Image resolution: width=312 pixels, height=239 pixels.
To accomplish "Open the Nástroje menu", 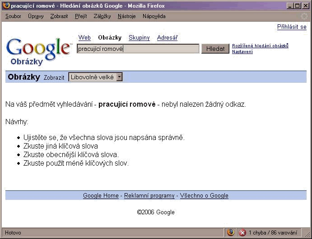I will (x=126, y=16).
